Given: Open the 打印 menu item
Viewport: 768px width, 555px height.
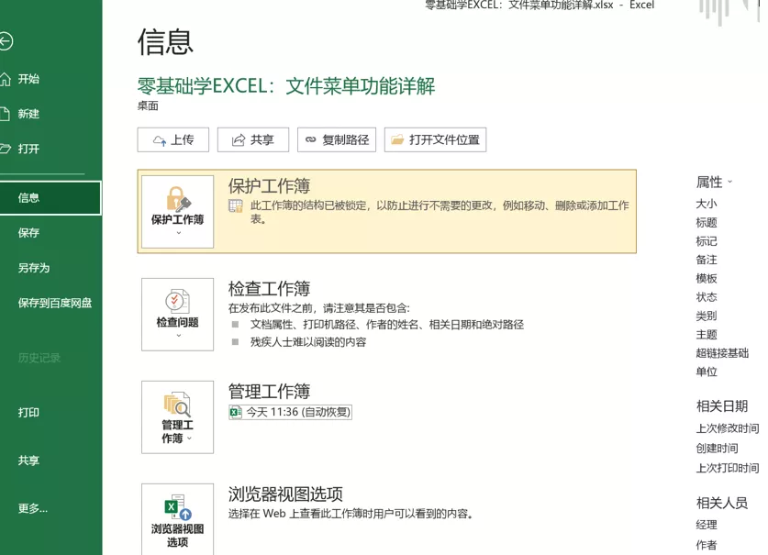Looking at the screenshot, I should (28, 413).
